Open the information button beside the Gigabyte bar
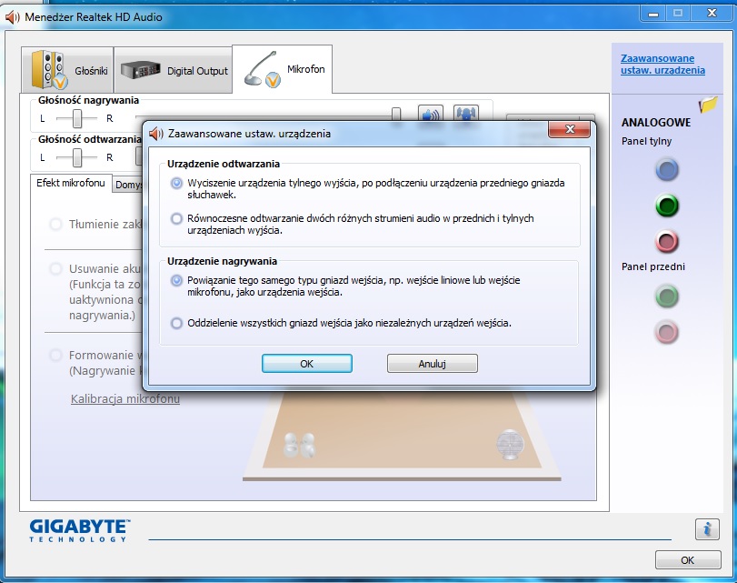The height and width of the screenshot is (583, 737). click(707, 529)
